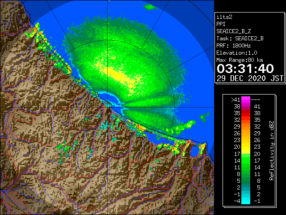Select the 'PPI' scan type label

click(x=221, y=24)
